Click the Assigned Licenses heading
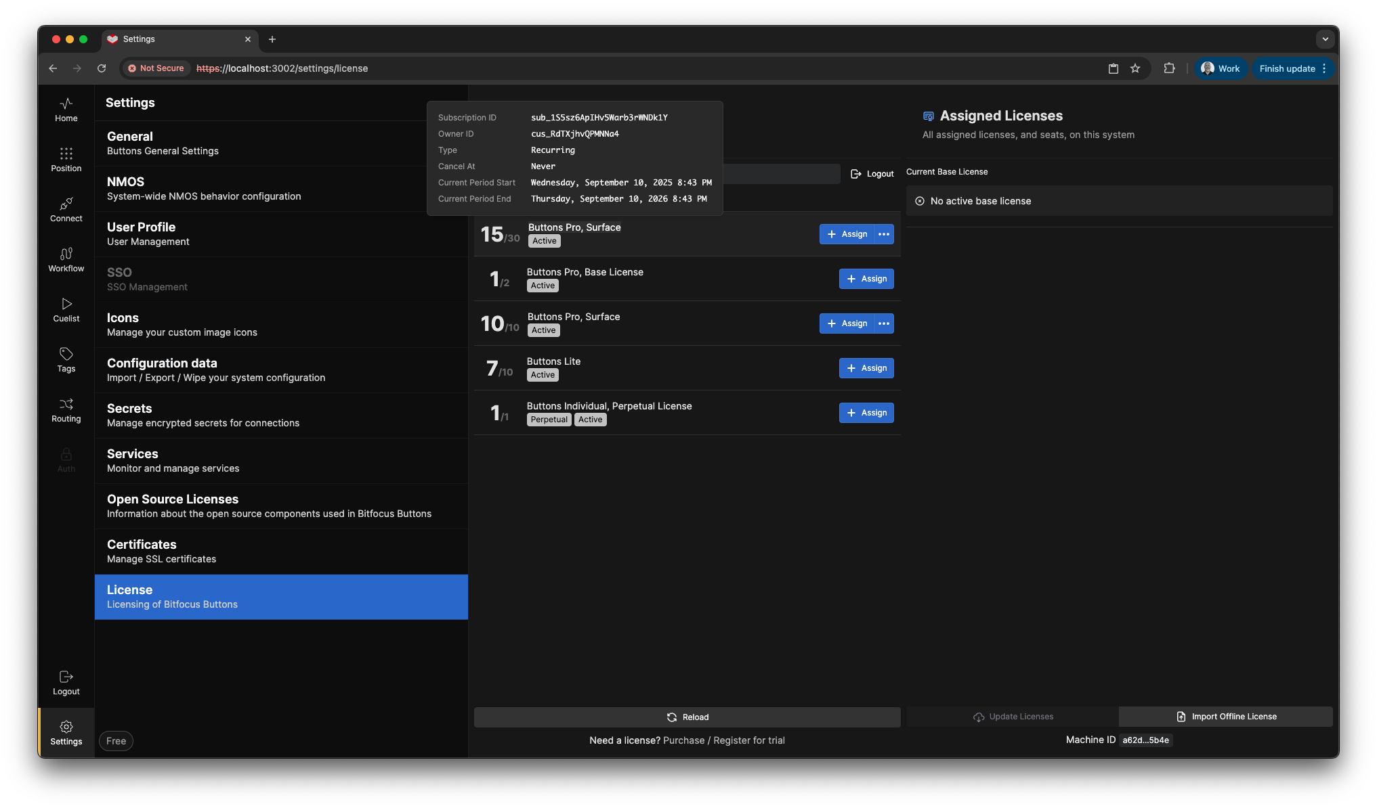 (1001, 116)
